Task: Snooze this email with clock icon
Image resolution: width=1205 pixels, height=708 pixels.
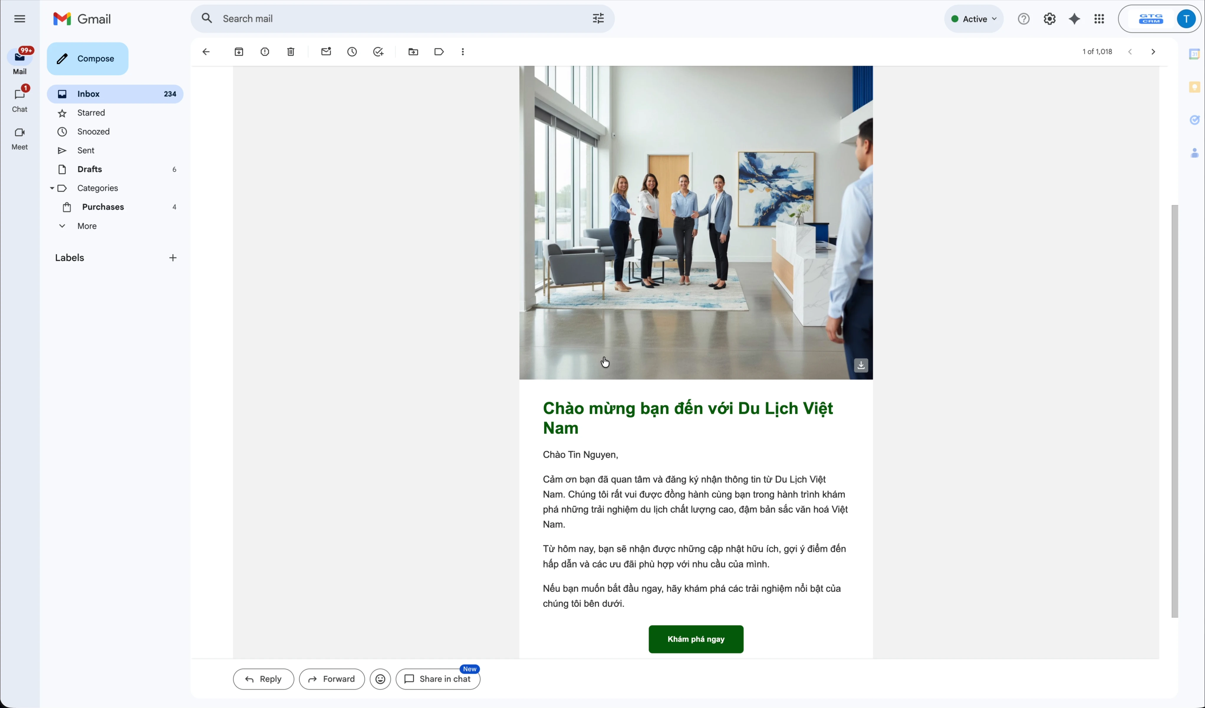Action: [x=352, y=52]
